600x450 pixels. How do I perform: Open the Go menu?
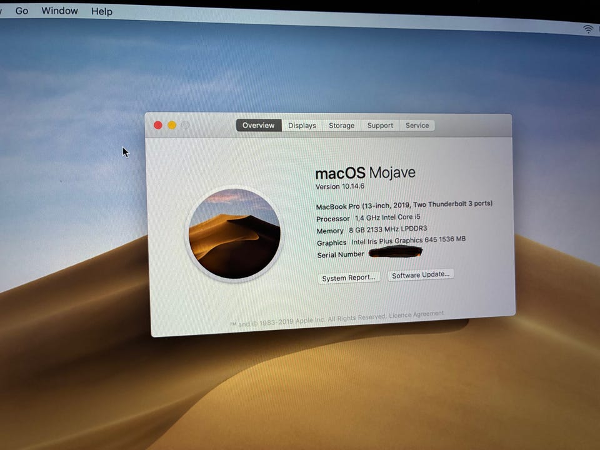[x=21, y=11]
